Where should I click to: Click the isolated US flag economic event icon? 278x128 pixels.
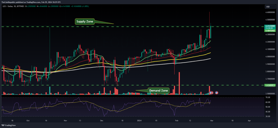coord(216,92)
